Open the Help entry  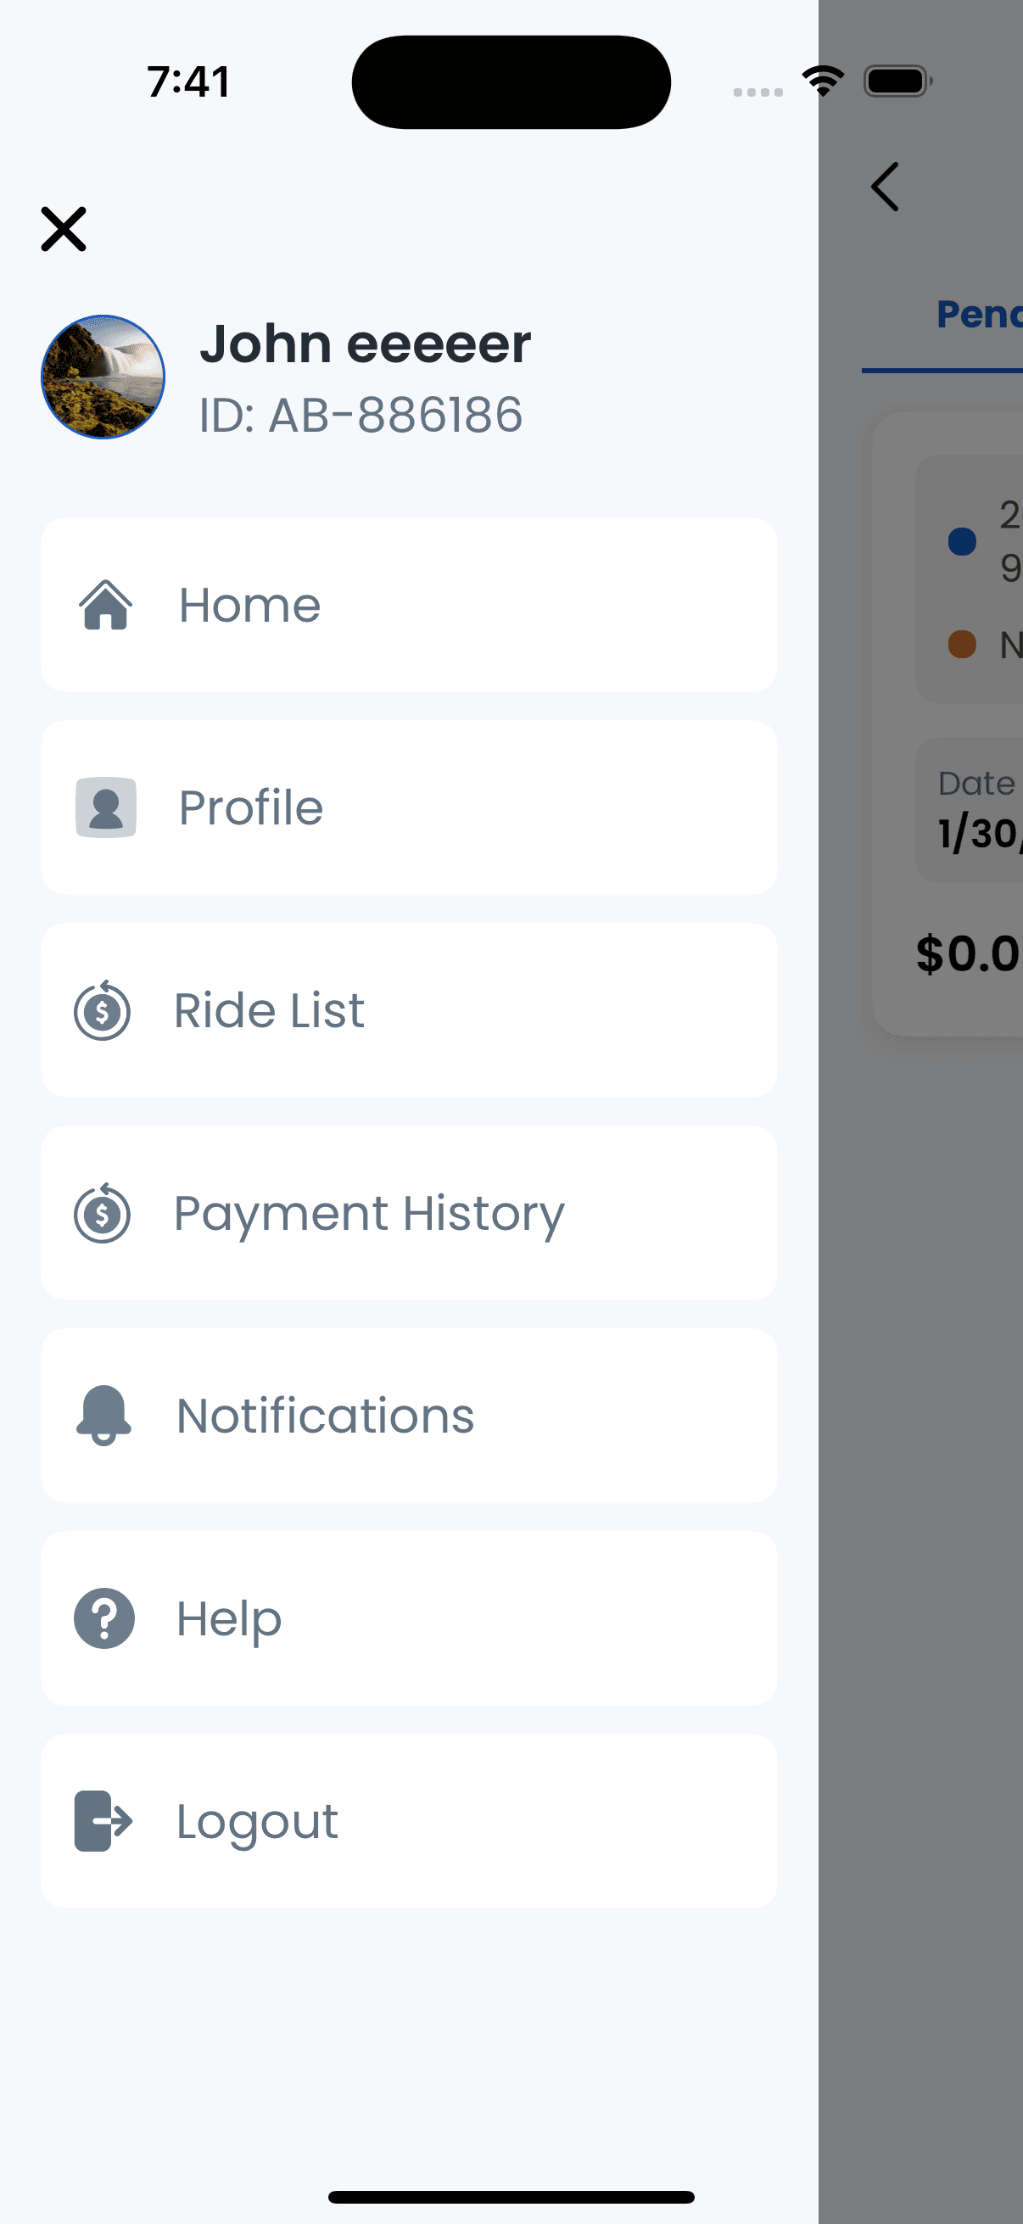click(409, 1618)
